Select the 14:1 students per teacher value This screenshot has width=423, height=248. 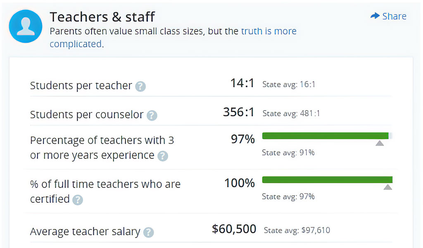click(242, 83)
